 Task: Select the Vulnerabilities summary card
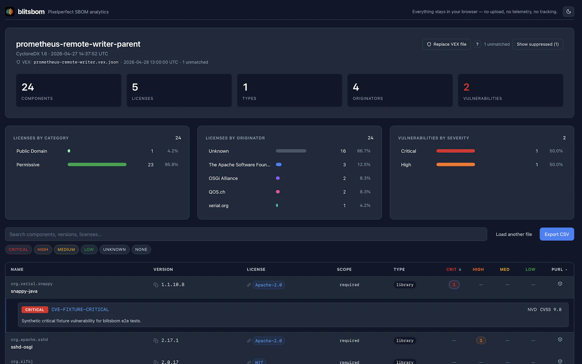coord(510,91)
